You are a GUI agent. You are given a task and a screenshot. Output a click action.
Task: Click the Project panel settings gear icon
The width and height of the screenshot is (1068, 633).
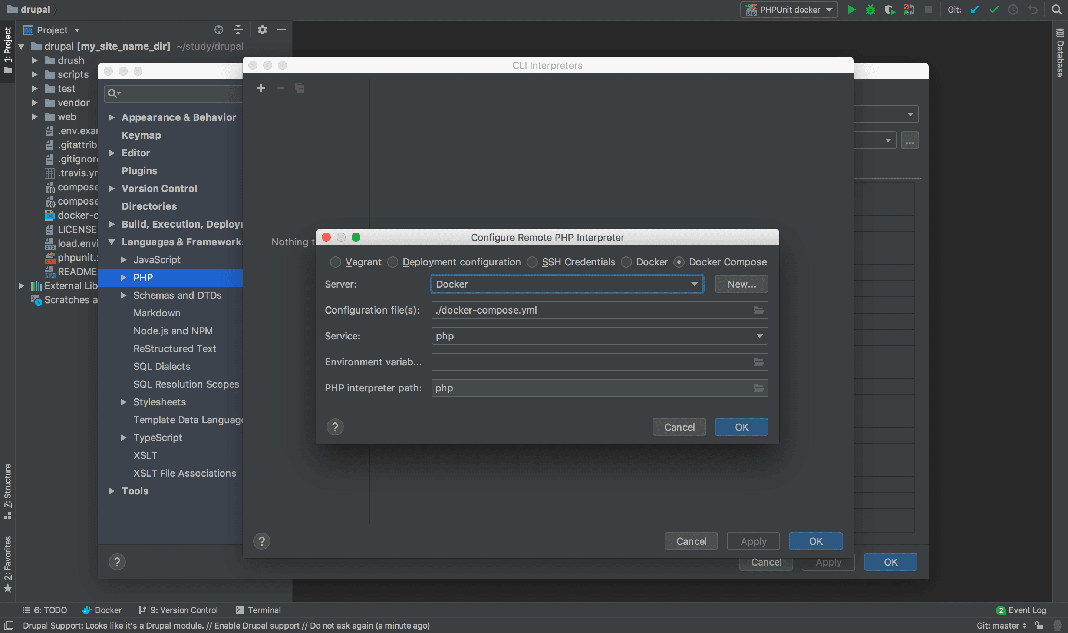(x=263, y=29)
